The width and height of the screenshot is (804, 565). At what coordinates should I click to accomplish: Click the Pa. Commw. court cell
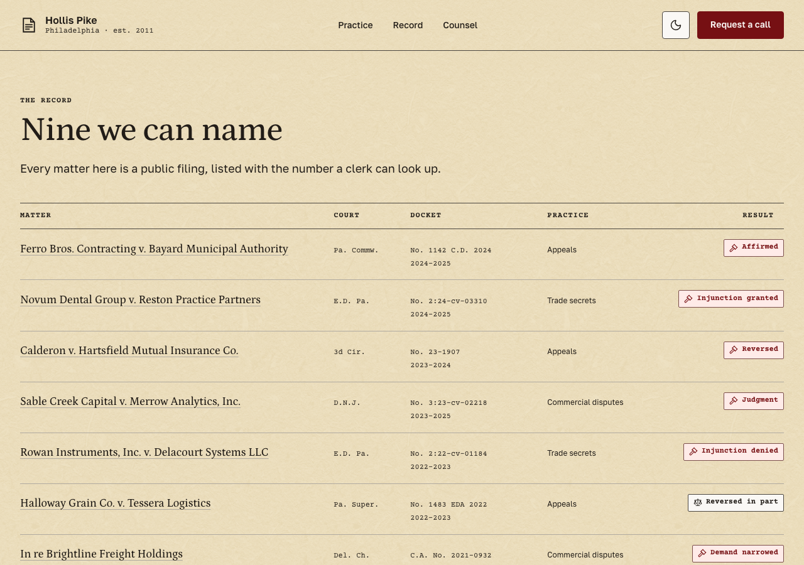[x=356, y=250]
